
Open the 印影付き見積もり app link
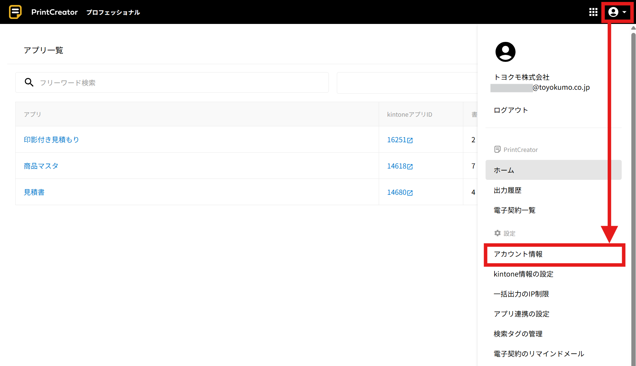pyautogui.click(x=51, y=140)
